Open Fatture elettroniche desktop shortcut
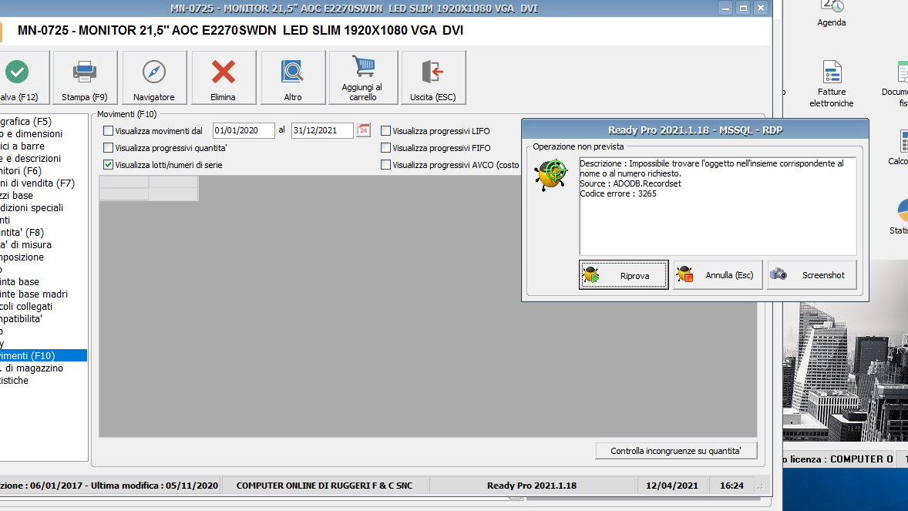This screenshot has height=511, width=908. tap(832, 84)
